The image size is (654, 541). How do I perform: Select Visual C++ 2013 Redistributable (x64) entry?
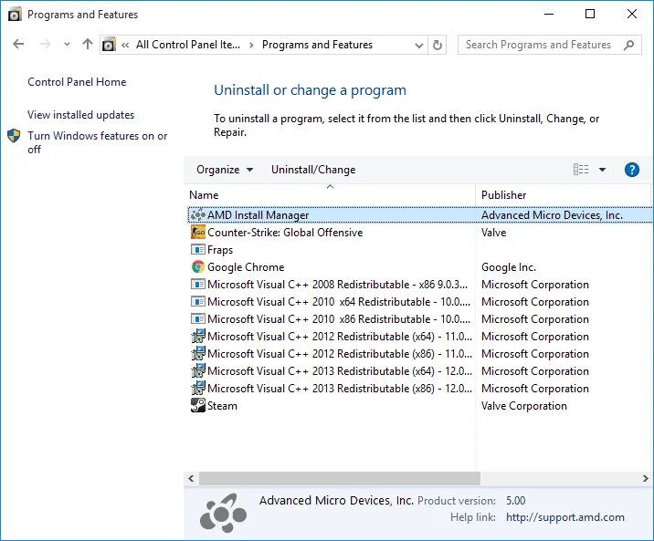(x=340, y=371)
